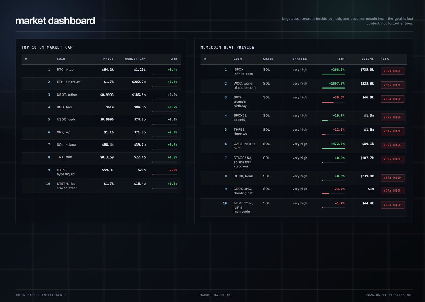Click VERY HIGH risk badge for DROOLING
425x302 pixels.
pos(392,190)
